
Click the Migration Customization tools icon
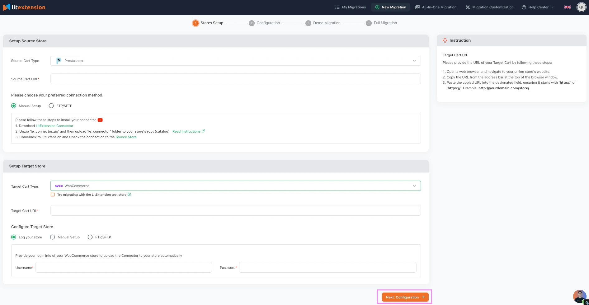click(468, 7)
